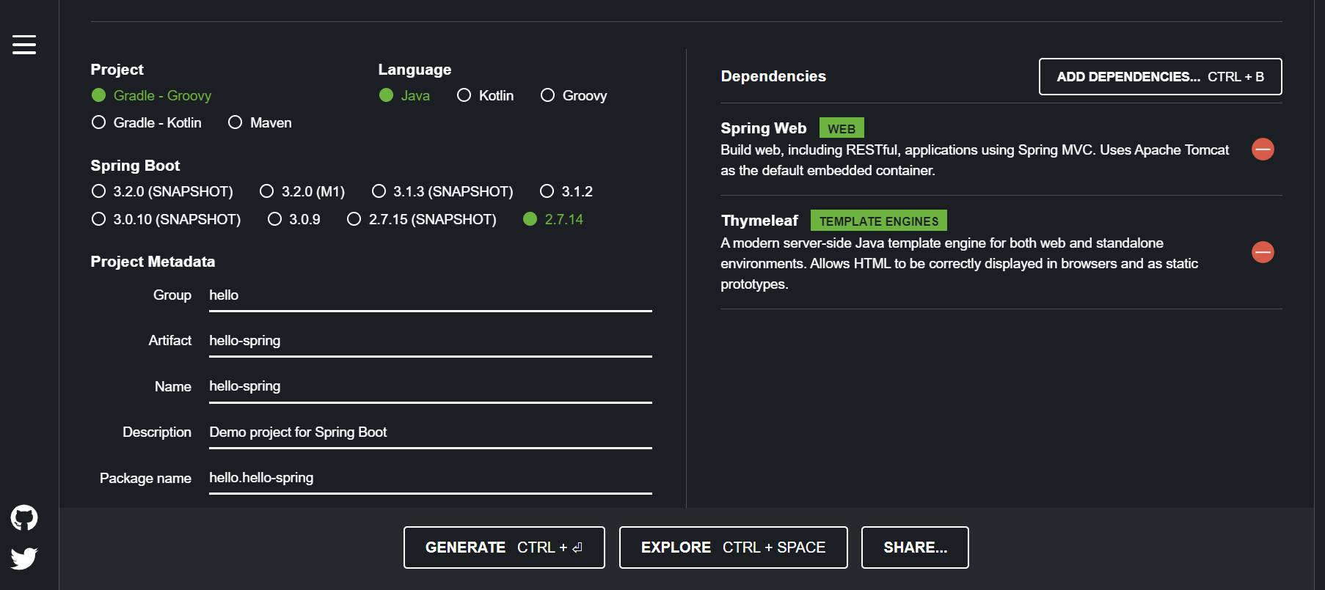Image resolution: width=1325 pixels, height=590 pixels.
Task: Click the TEMPLATE ENGINES tag on Thymeleaf
Action: (878, 221)
